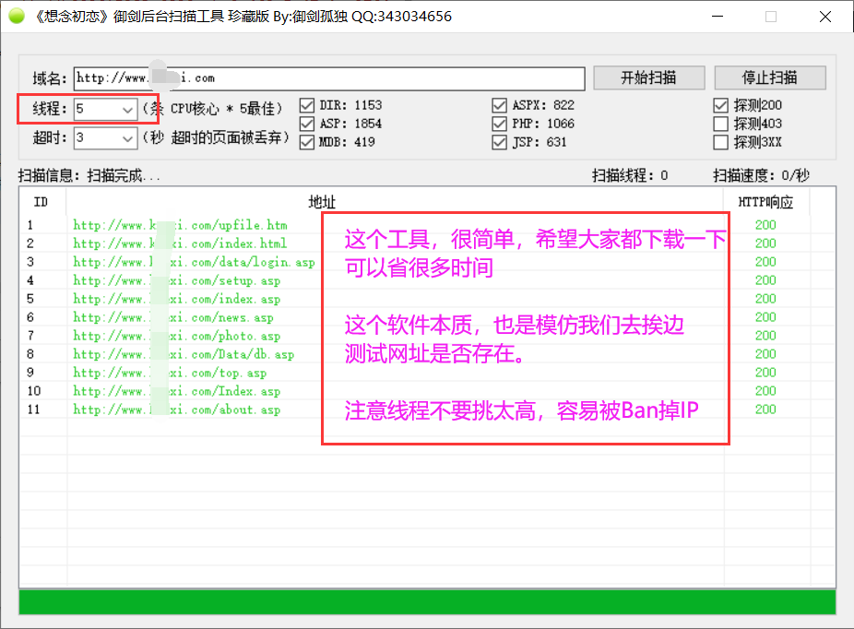Image resolution: width=854 pixels, height=629 pixels.
Task: Toggle the 探测200 checkbox
Action: pyautogui.click(x=721, y=105)
